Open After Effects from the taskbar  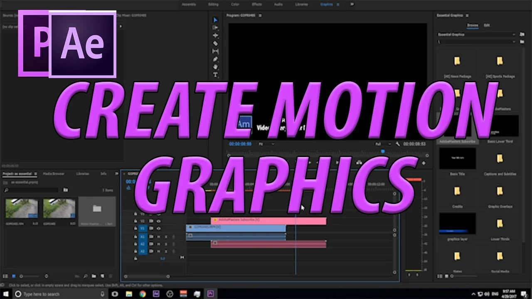156,294
